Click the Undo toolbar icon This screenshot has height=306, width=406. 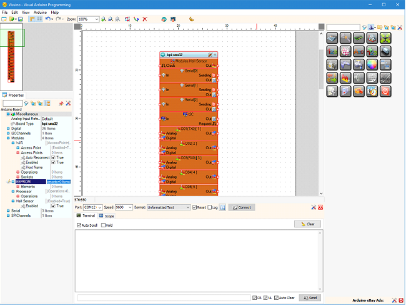pyautogui.click(x=48, y=19)
